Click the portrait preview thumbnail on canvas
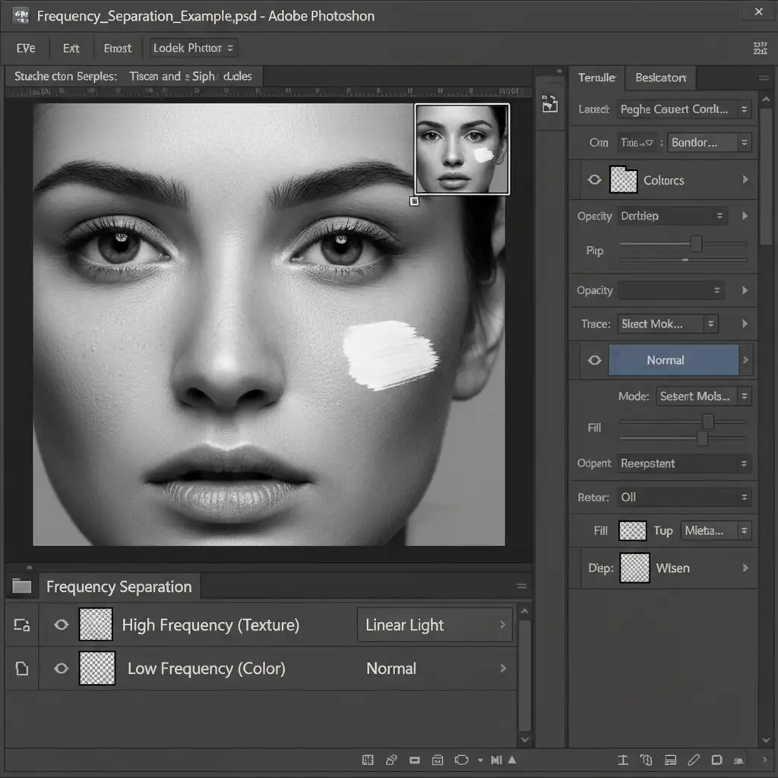Image resolution: width=778 pixels, height=778 pixels. 462,149
